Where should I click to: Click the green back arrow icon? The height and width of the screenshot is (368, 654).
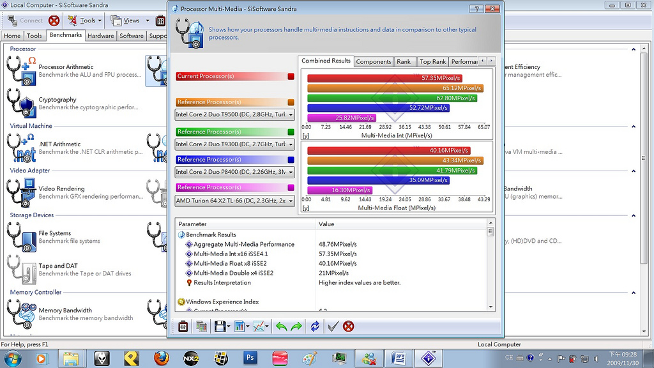(281, 326)
